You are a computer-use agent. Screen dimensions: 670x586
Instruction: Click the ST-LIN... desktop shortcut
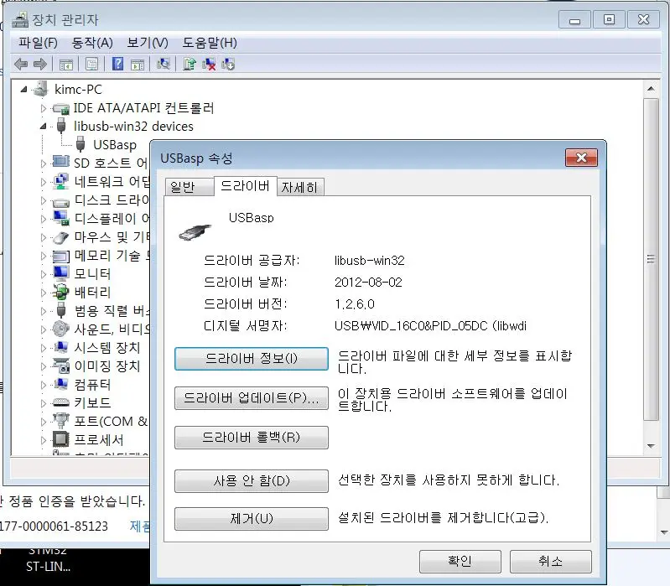tap(48, 567)
